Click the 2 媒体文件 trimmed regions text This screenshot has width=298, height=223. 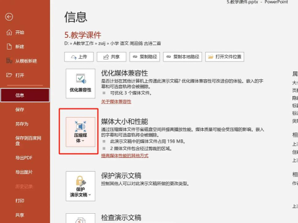point(141,149)
